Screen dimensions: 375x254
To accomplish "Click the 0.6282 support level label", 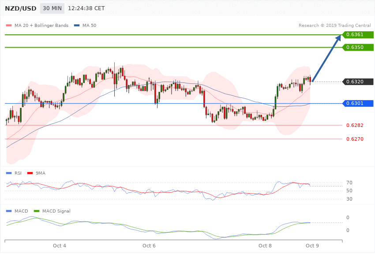I will pyautogui.click(x=355, y=125).
